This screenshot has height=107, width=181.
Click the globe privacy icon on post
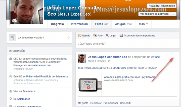click(109, 61)
